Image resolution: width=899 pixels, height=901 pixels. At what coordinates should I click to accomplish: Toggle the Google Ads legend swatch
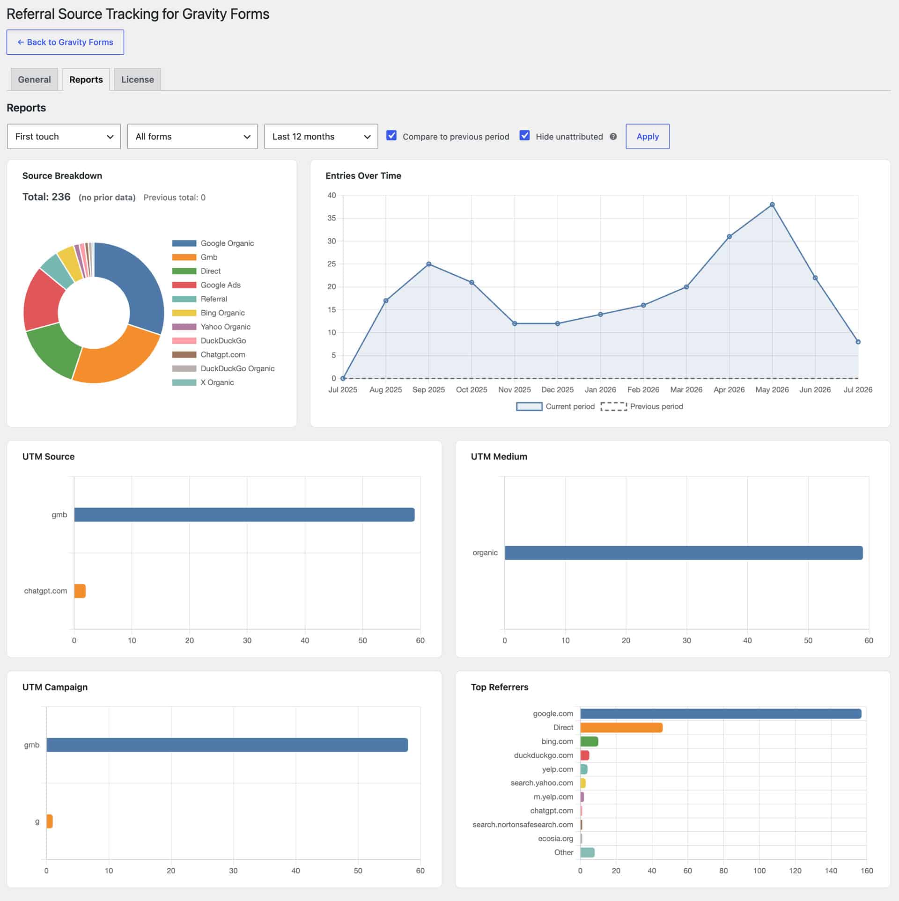(x=184, y=285)
